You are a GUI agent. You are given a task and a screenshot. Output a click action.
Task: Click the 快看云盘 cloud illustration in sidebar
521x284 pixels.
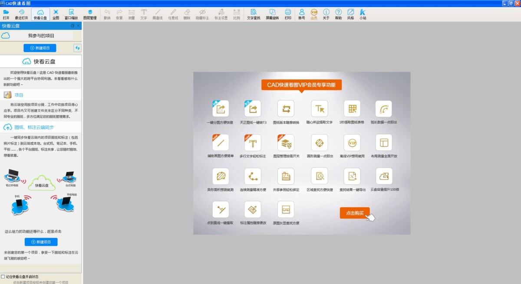coord(42,184)
